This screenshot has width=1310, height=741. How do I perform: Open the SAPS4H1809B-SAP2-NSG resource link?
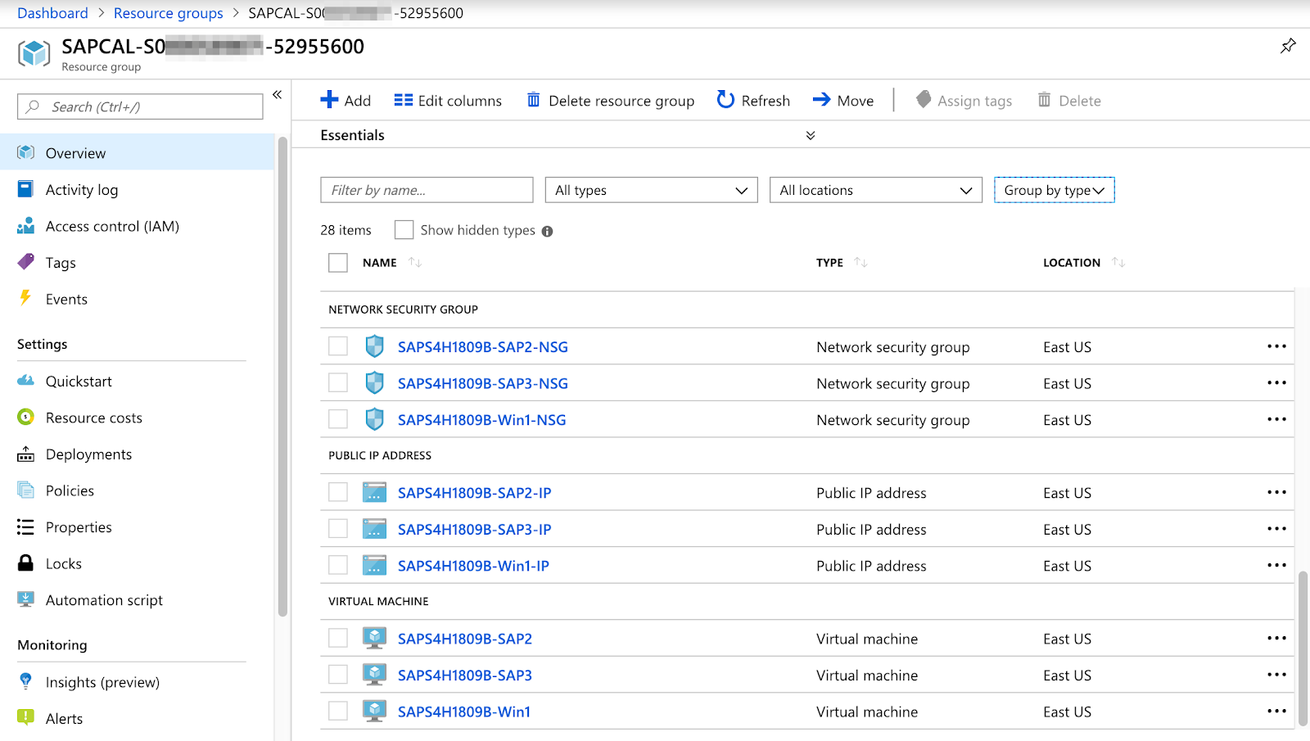click(x=483, y=347)
